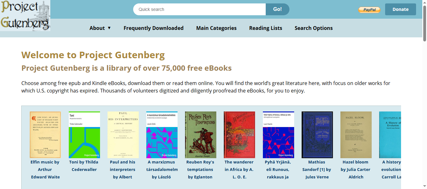Open the Reading Lists page
This screenshot has width=427, height=189.
coord(266,28)
